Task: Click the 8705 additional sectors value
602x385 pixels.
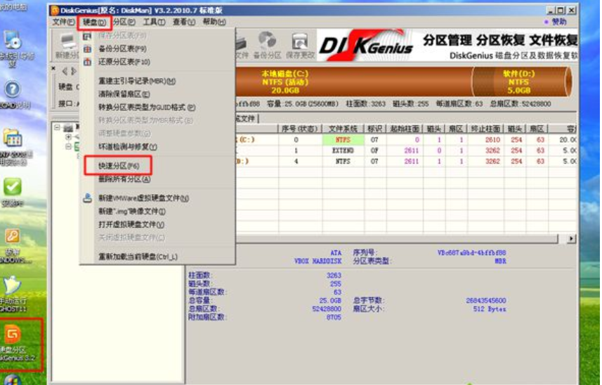Action: coord(334,318)
